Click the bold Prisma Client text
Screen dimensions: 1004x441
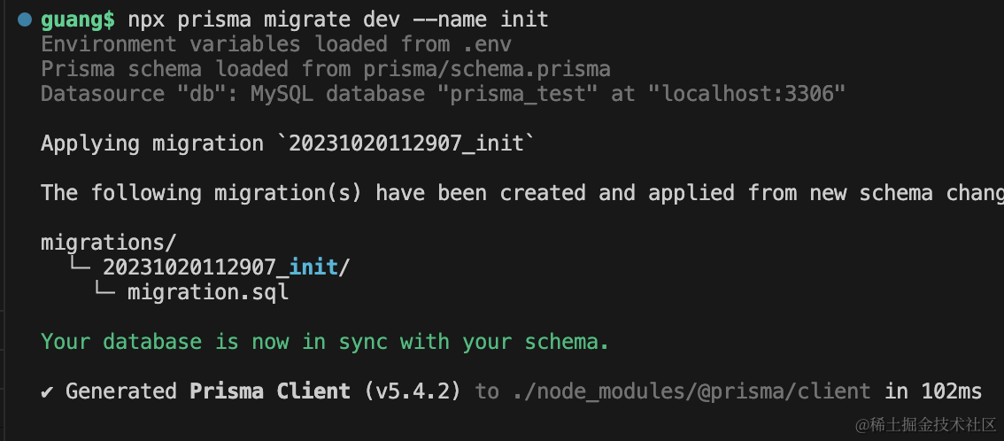coord(270,391)
